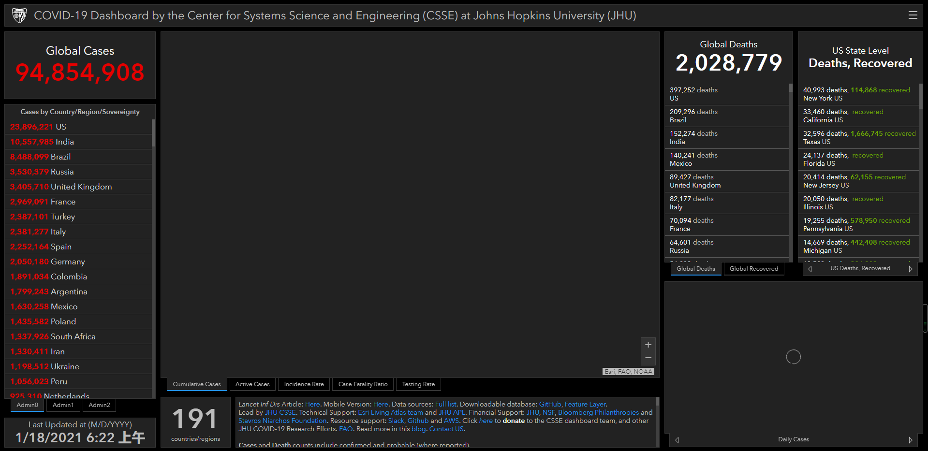
Task: Select the Admin1 level tab
Action: tap(63, 405)
